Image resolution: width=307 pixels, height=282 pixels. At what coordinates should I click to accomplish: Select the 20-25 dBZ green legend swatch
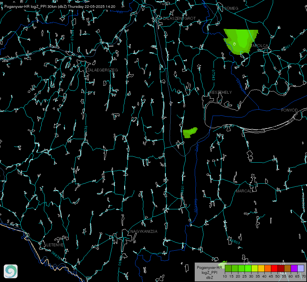(x=241, y=268)
